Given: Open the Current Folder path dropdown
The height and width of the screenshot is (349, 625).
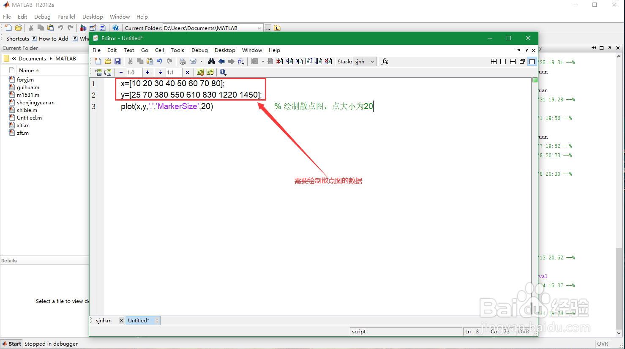Looking at the screenshot, I should click(259, 28).
